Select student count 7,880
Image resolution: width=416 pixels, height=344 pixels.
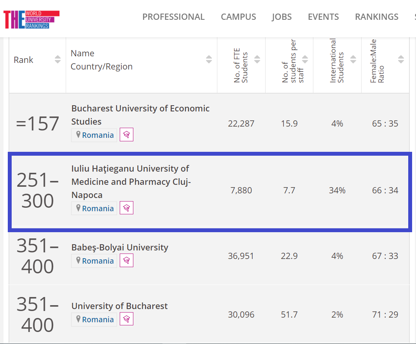pos(241,190)
